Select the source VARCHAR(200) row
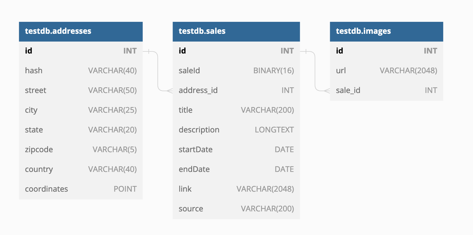473x235 pixels. pyautogui.click(x=236, y=209)
